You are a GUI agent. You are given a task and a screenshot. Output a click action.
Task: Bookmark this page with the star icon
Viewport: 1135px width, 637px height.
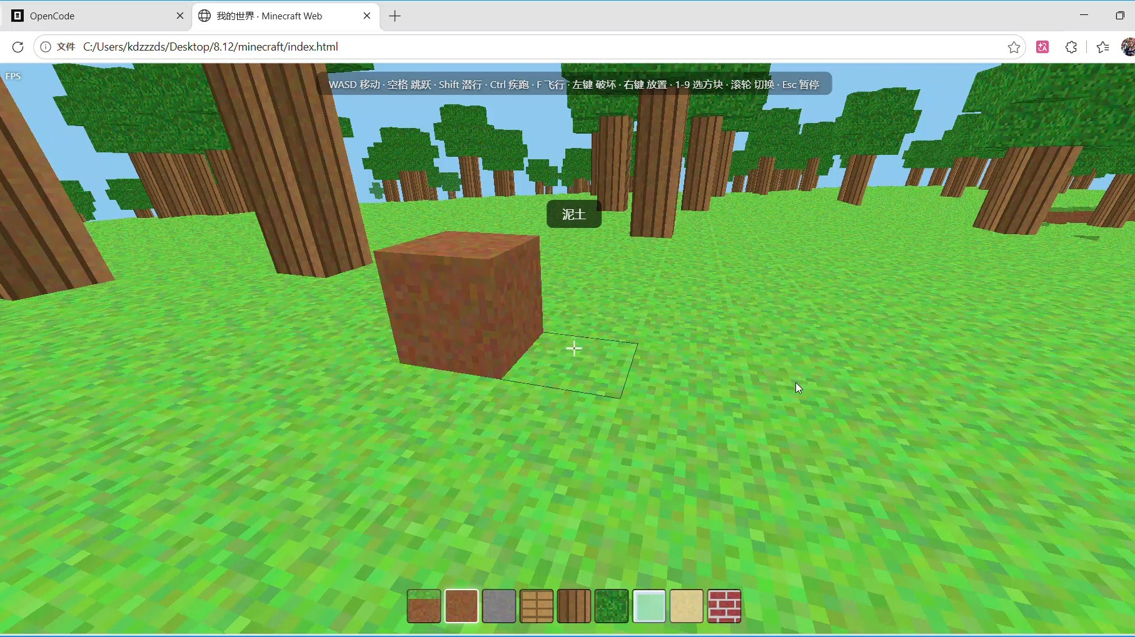click(1014, 47)
